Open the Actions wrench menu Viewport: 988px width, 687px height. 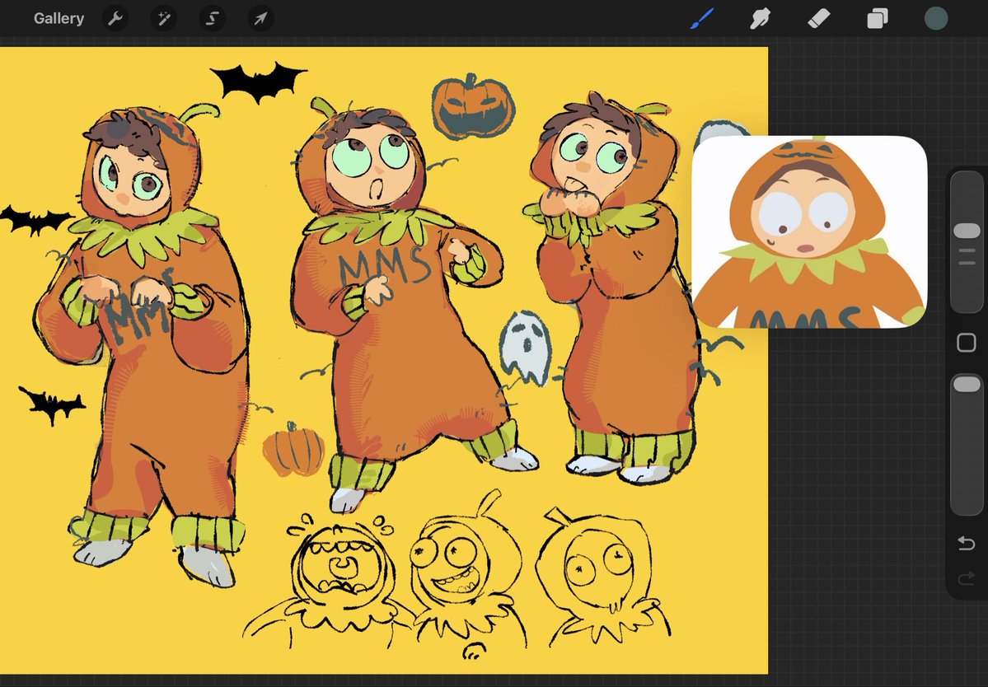point(115,18)
